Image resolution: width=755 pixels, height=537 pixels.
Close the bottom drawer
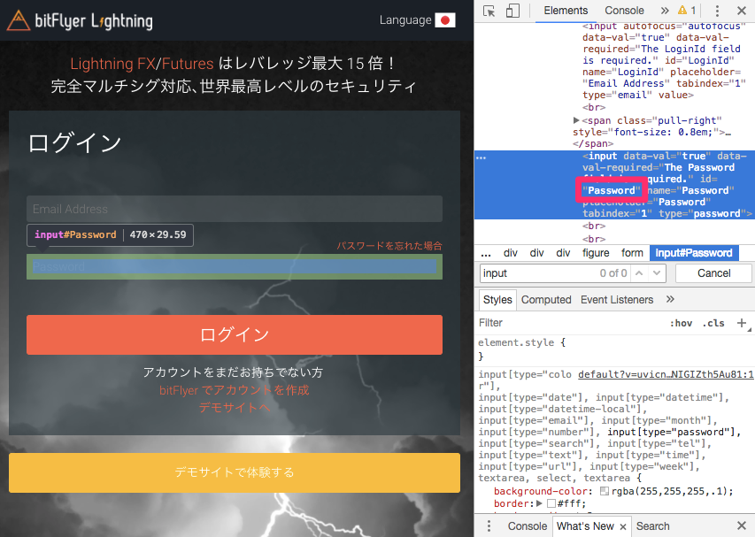[x=742, y=525]
